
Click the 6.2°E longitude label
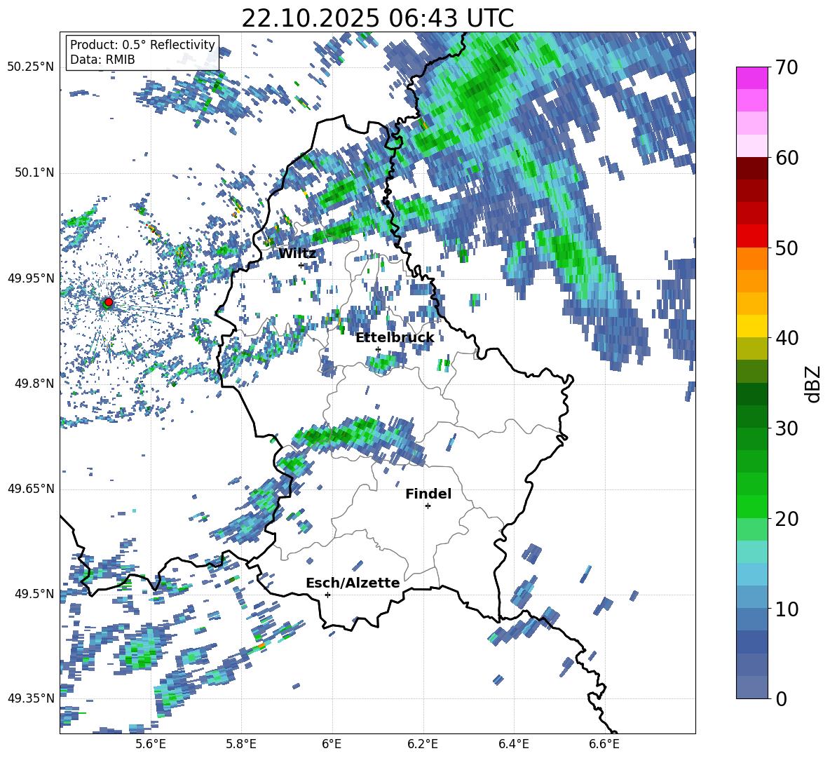[423, 744]
